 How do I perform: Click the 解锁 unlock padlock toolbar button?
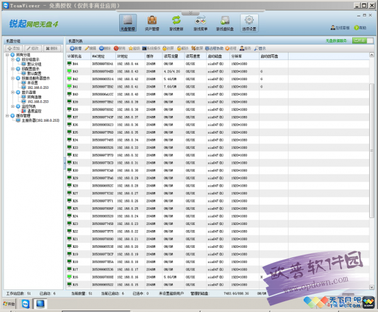183,49
